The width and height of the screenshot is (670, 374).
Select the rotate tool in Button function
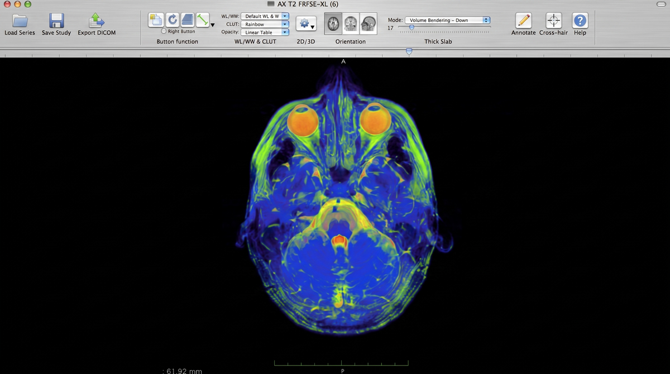(x=172, y=20)
